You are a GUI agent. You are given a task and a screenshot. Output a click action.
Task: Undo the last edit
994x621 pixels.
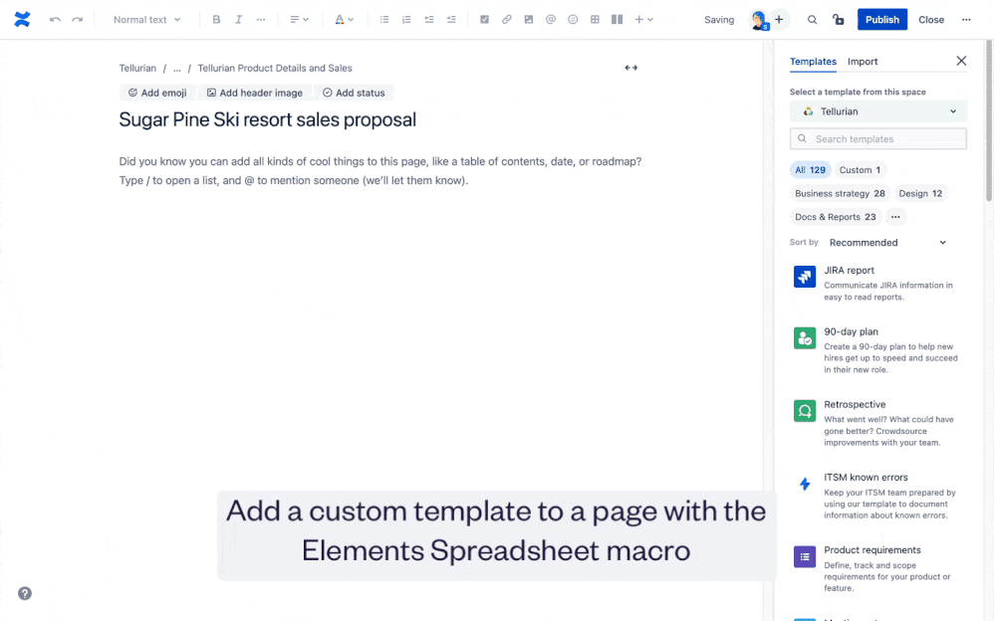point(57,19)
